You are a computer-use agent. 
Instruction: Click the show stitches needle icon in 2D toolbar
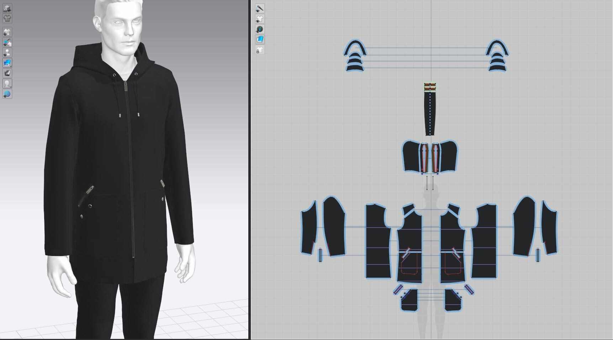point(260,8)
